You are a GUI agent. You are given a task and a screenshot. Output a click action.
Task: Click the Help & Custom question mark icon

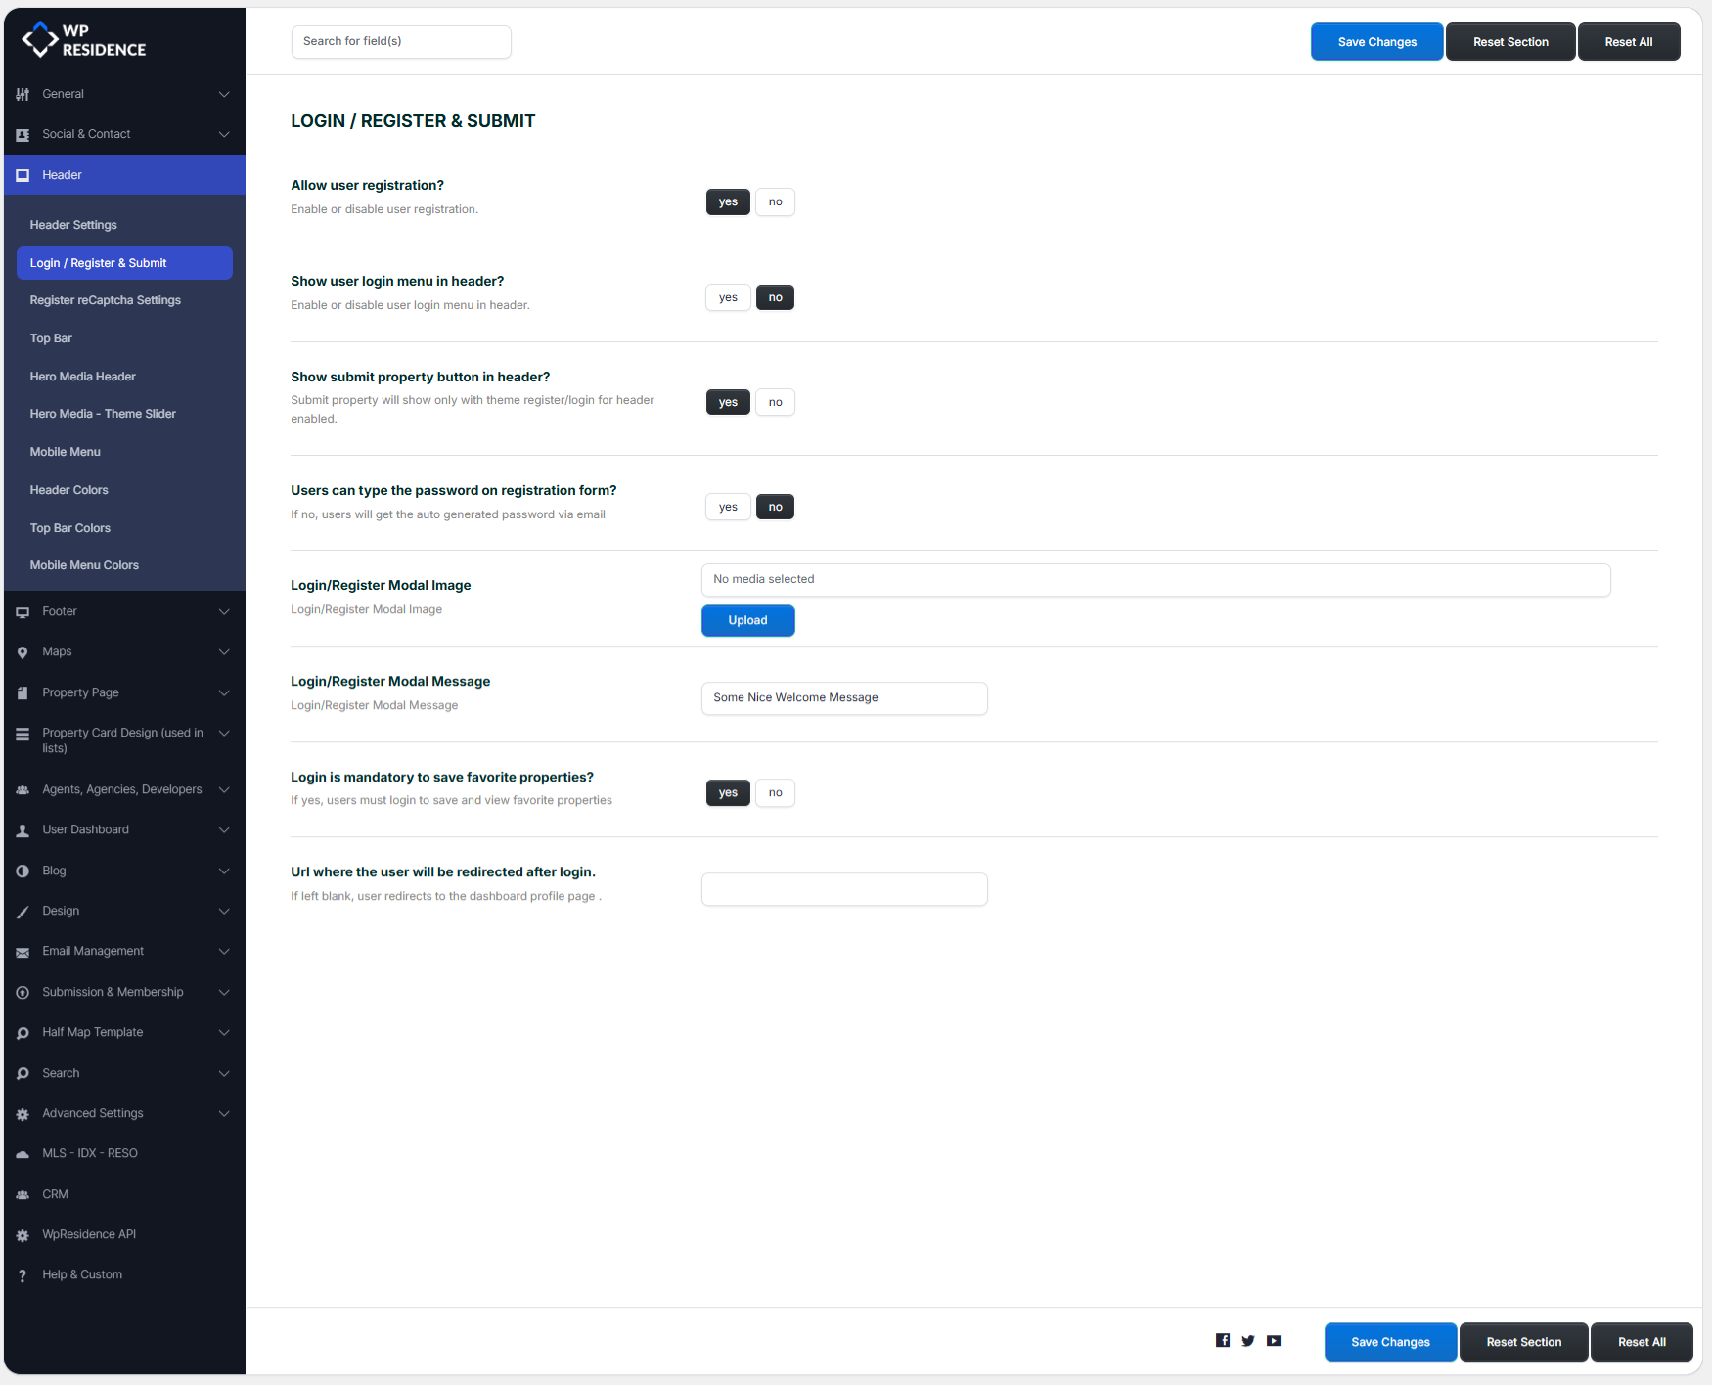point(23,1275)
